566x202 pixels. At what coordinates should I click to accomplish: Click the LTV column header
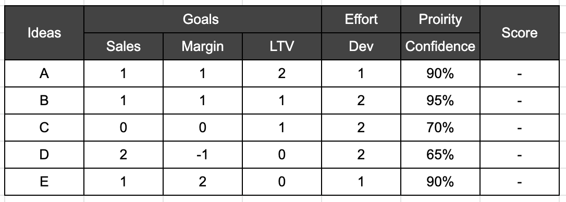pyautogui.click(x=281, y=46)
